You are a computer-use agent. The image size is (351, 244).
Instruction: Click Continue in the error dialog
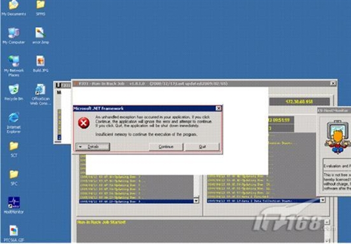click(x=166, y=147)
